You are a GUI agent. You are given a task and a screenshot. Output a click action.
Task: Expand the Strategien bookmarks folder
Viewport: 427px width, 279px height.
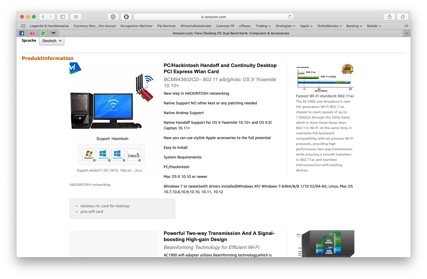tap(285, 26)
